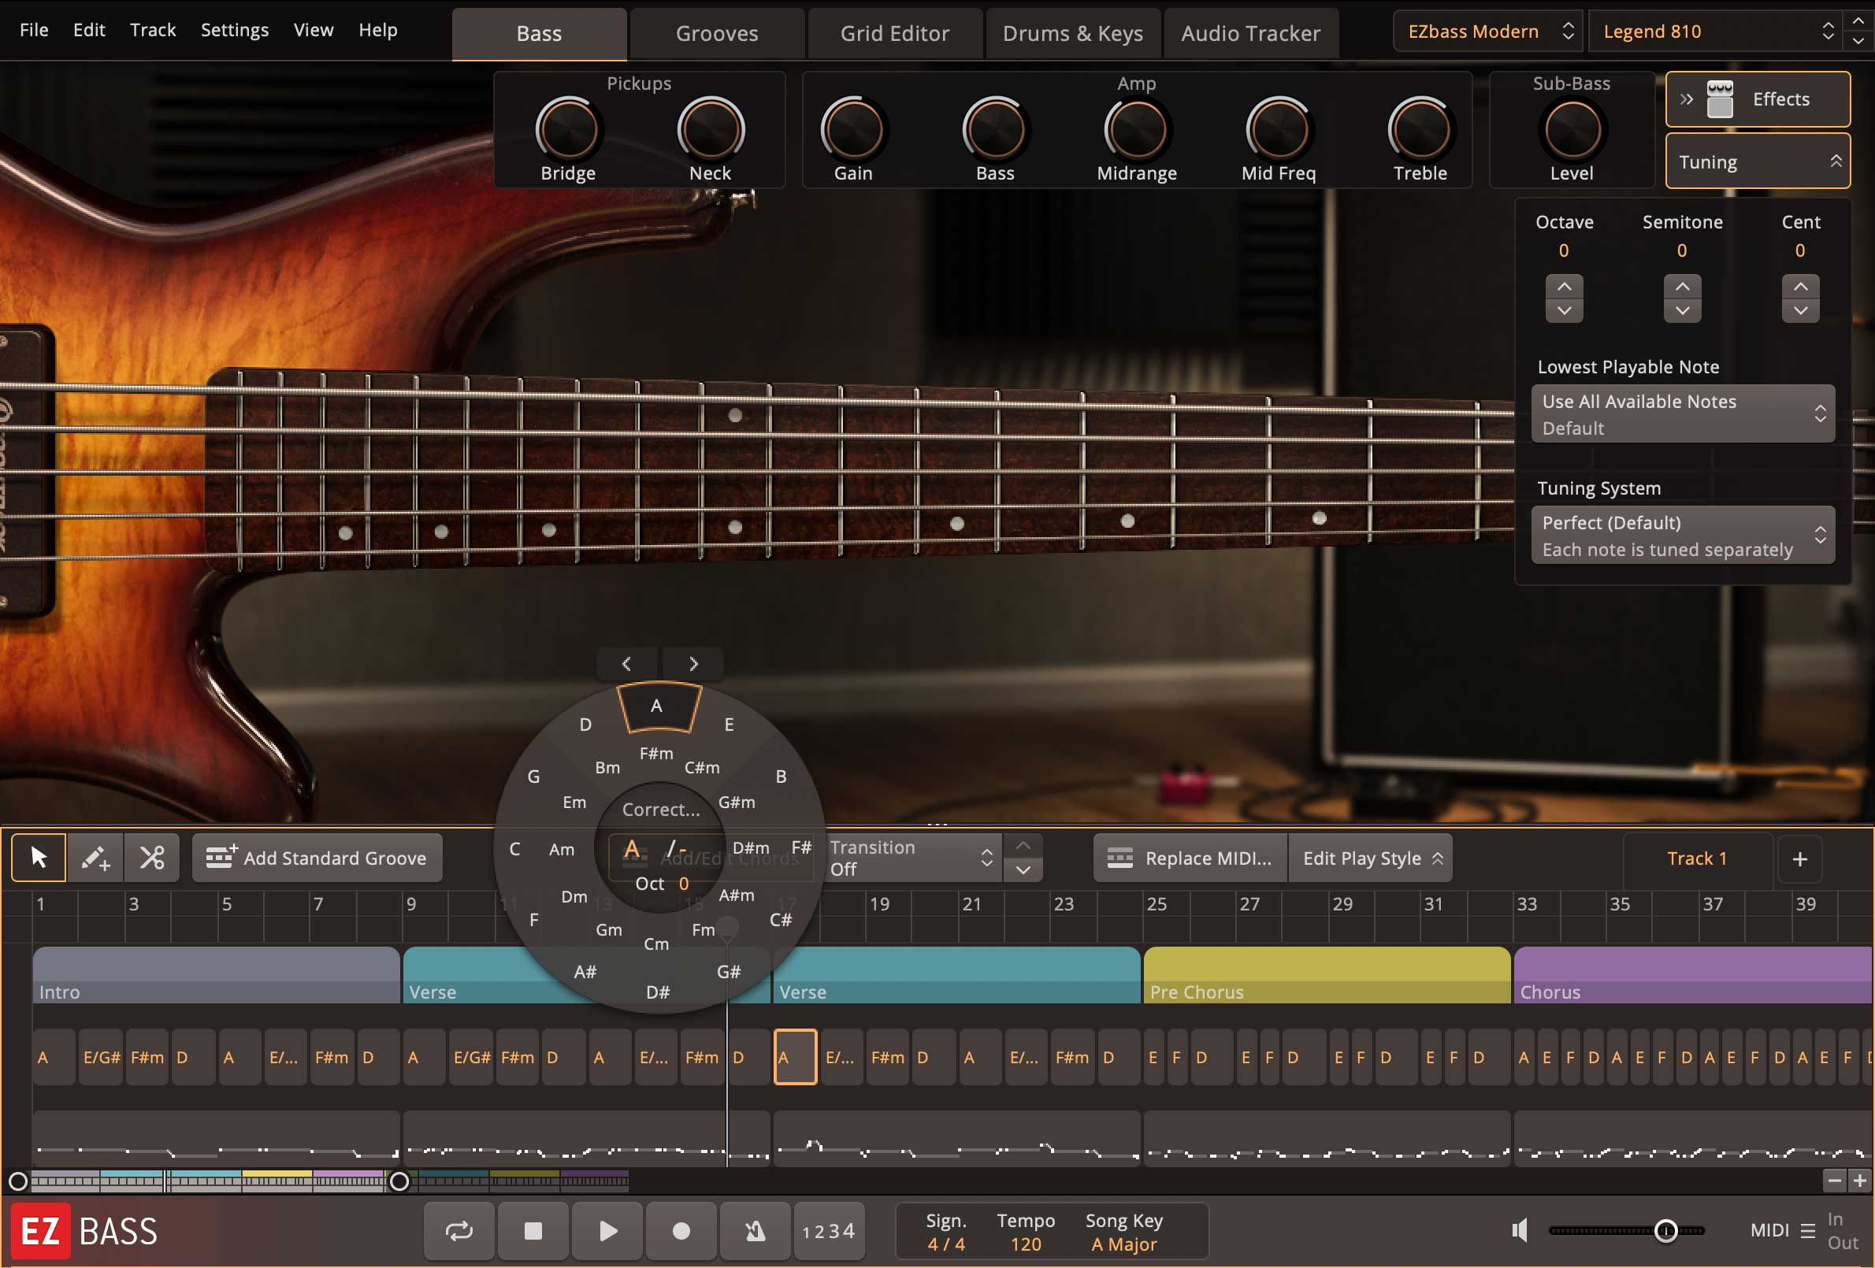This screenshot has width=1875, height=1268.
Task: Expand the Lowest Playable Note dropdown
Action: [x=1682, y=413]
